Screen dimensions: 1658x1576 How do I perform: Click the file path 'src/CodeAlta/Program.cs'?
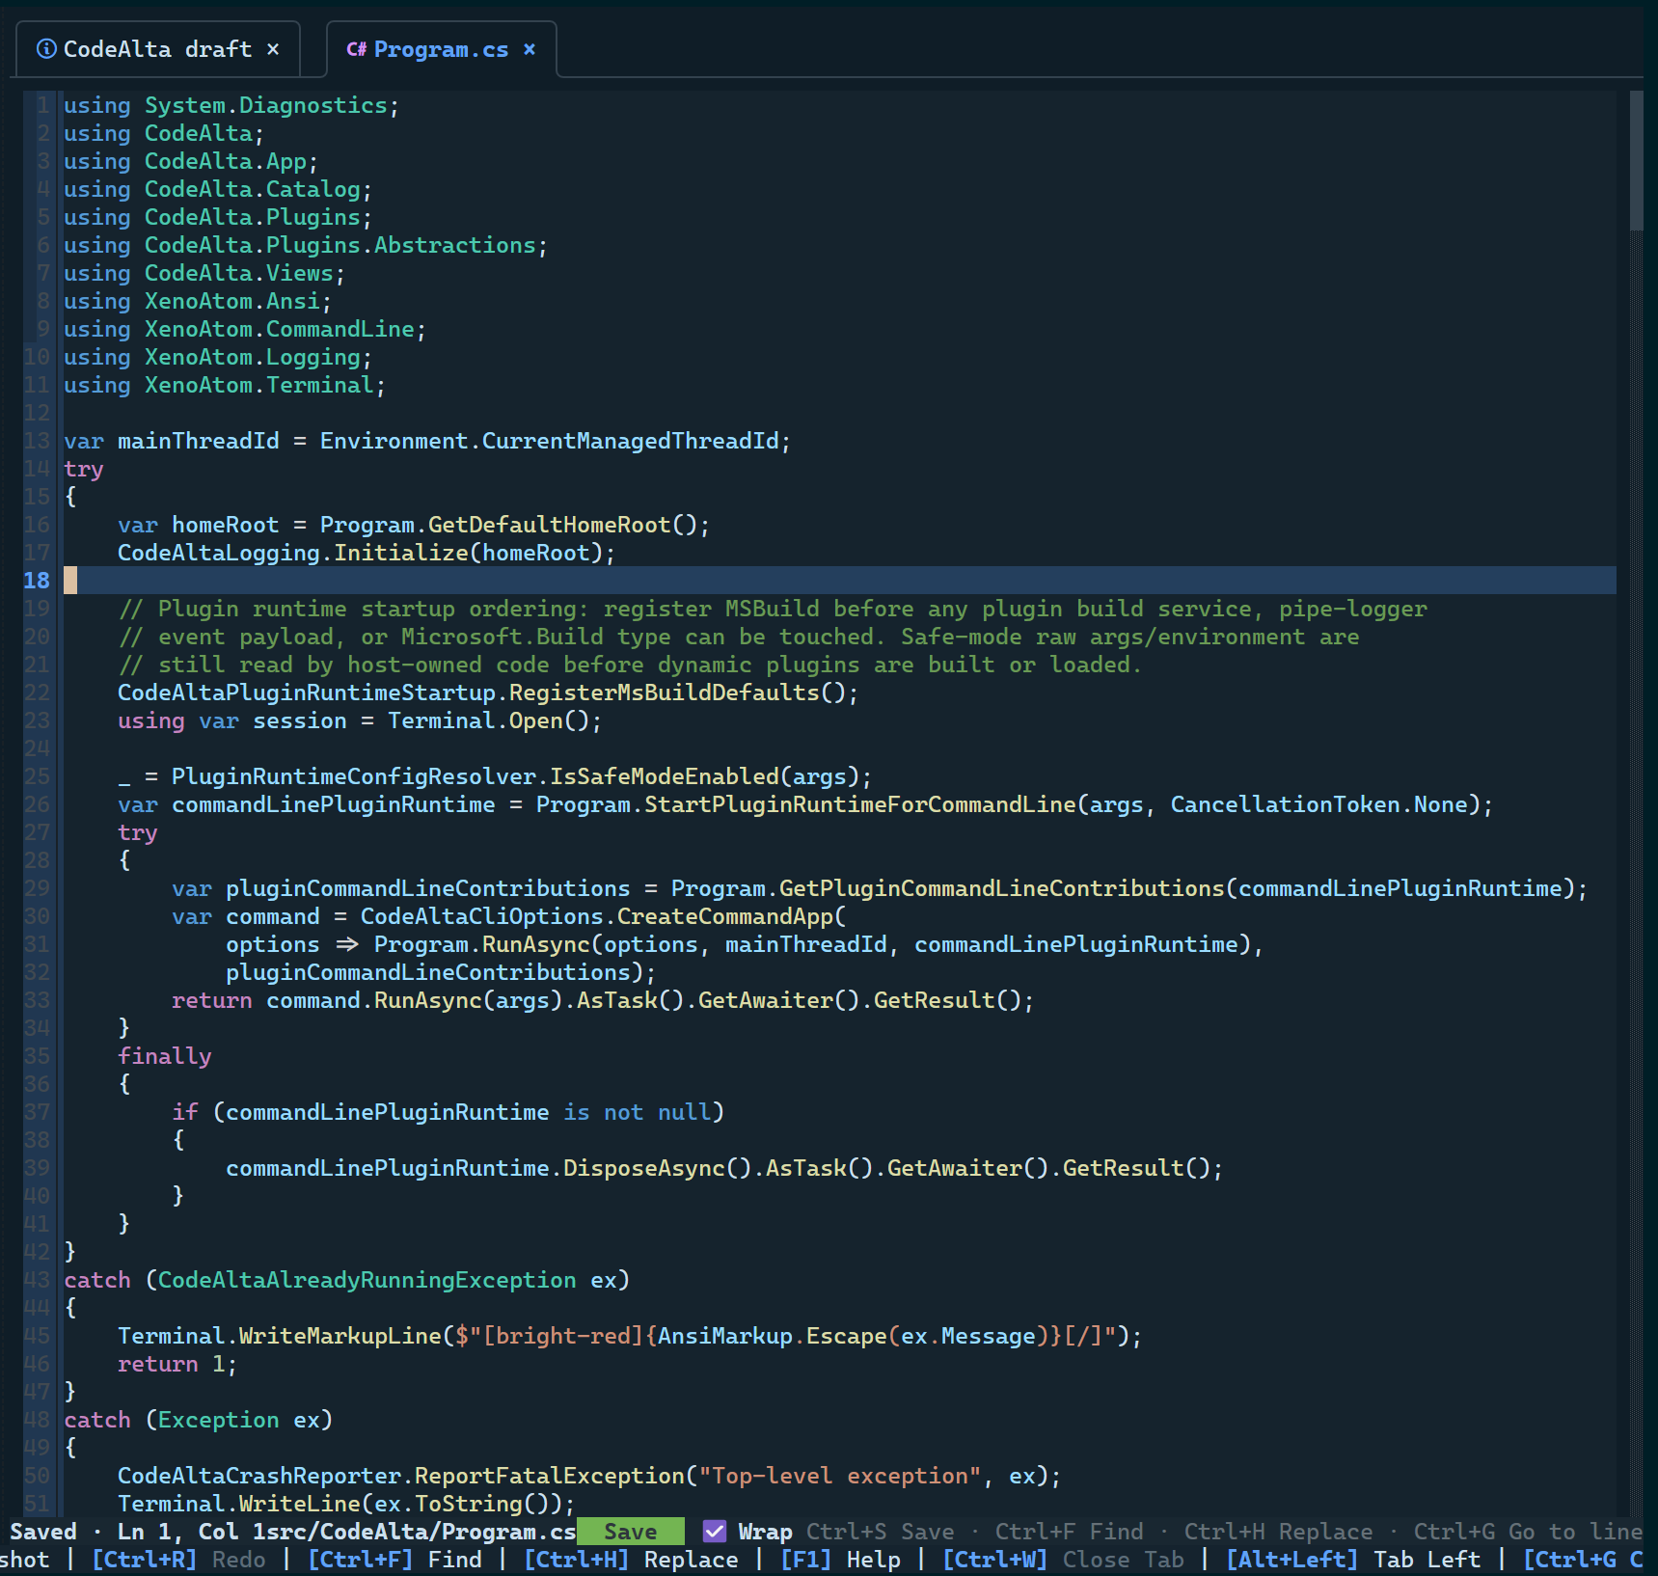[x=421, y=1532]
